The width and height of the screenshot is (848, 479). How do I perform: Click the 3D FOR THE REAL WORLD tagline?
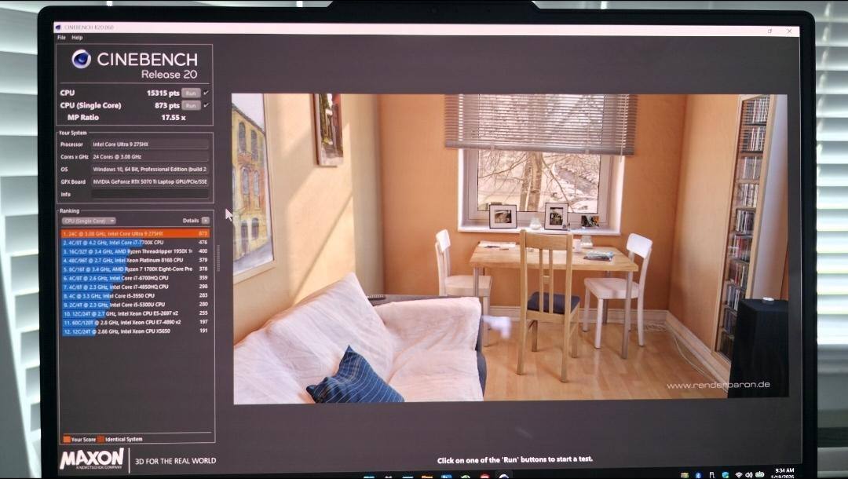(175, 461)
